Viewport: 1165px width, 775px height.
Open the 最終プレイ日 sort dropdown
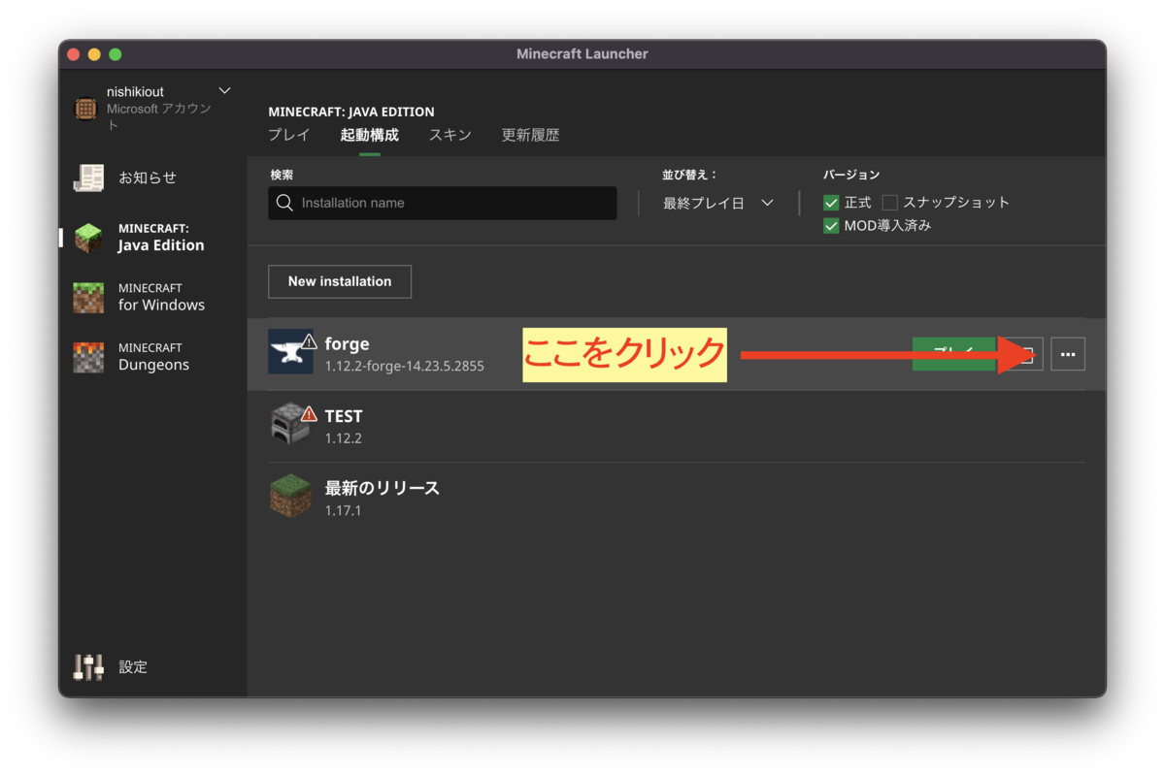tap(718, 203)
